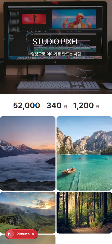This screenshot has height=244, width=112.
Task: Click the STUDIO PIXEL hero title
Action: pos(56,42)
